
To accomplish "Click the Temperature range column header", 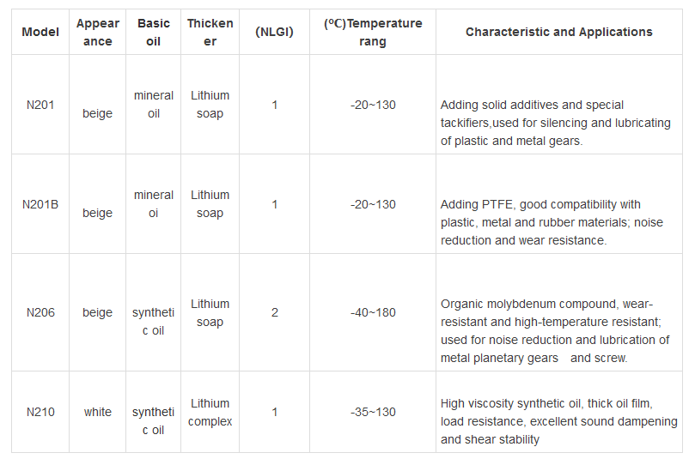I will pyautogui.click(x=373, y=33).
